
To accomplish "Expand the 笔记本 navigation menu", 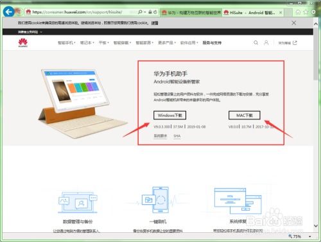I will pos(87,43).
